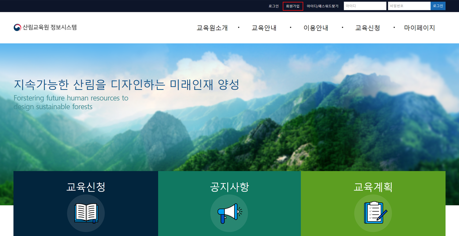Click inside the 아이디 input field
The image size is (459, 236).
(x=365, y=6)
